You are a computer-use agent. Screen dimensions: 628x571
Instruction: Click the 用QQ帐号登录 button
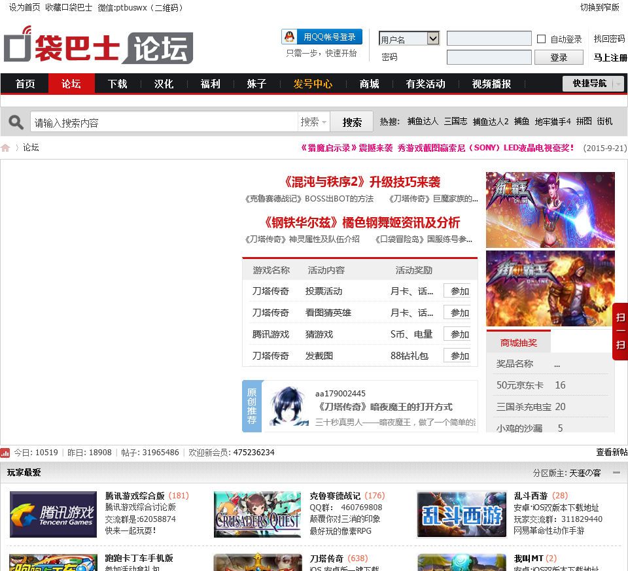pyautogui.click(x=322, y=37)
